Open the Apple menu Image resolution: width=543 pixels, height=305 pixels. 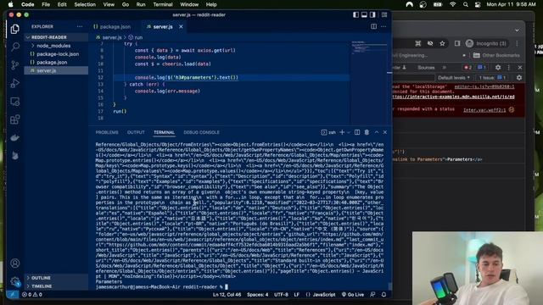[10, 4]
